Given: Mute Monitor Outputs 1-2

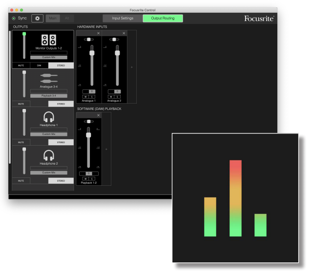Looking at the screenshot, I should 21,65.
